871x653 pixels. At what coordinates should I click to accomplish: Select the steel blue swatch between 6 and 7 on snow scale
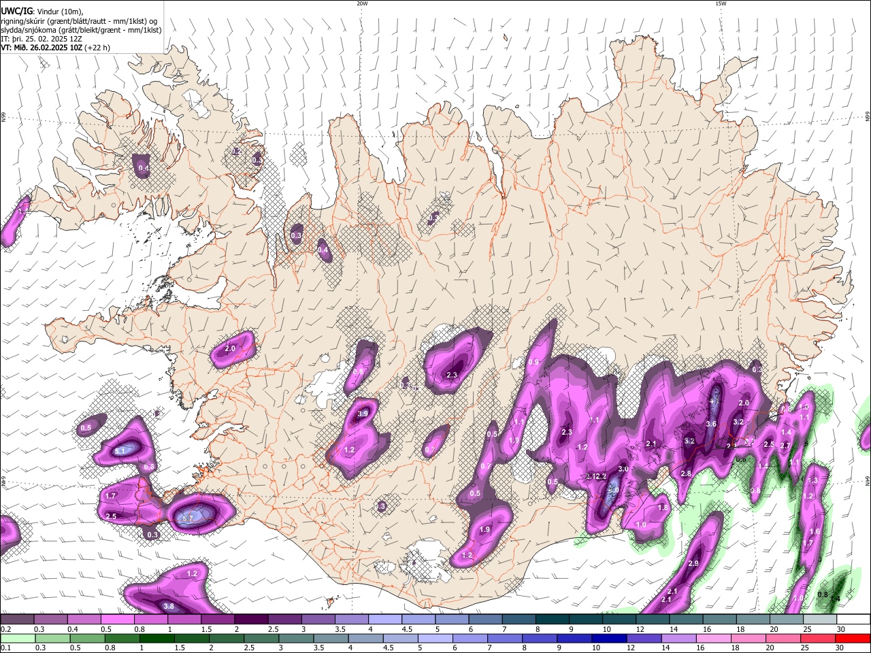pyautogui.click(x=487, y=619)
